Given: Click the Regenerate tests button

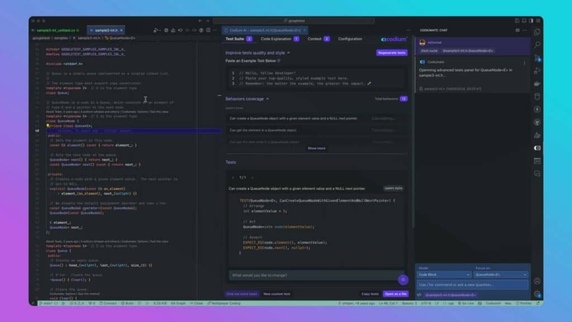Looking at the screenshot, I should [x=392, y=53].
